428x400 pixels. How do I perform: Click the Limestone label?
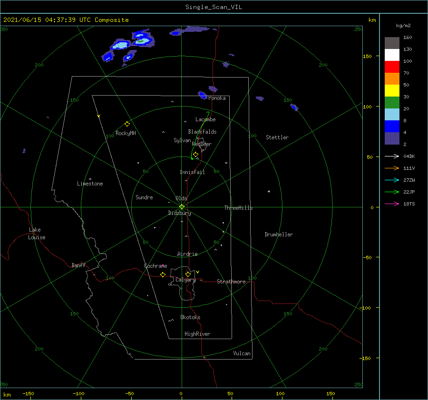click(90, 184)
